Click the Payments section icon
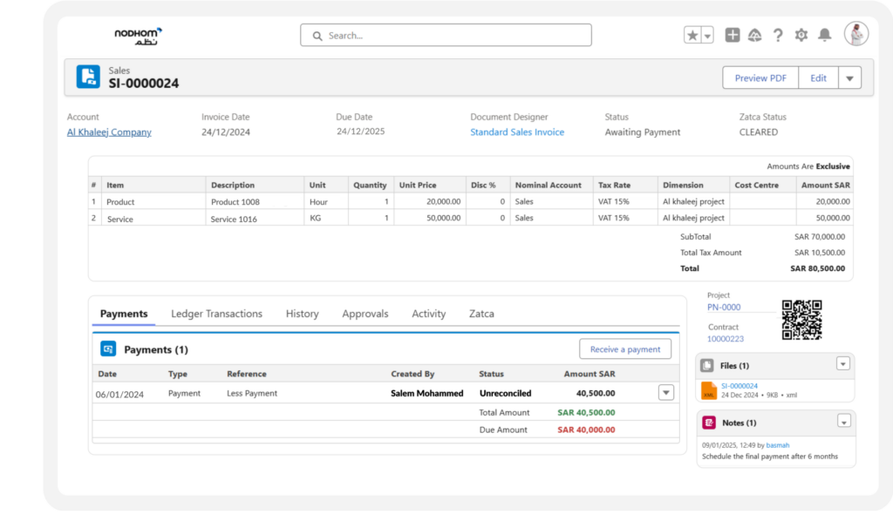The width and height of the screenshot is (893, 528). (108, 349)
